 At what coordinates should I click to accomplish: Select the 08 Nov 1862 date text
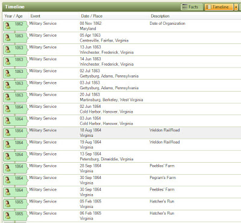point(90,24)
